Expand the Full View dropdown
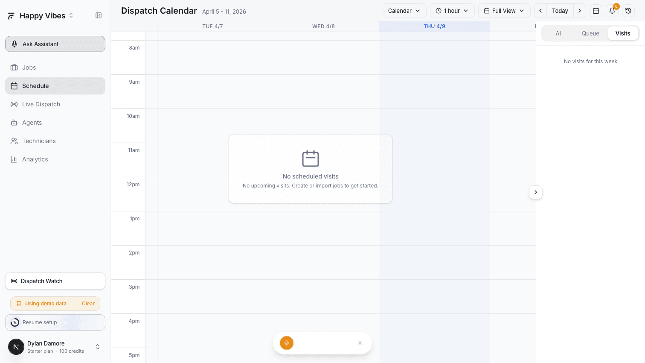This screenshot has height=363, width=645. click(504, 10)
